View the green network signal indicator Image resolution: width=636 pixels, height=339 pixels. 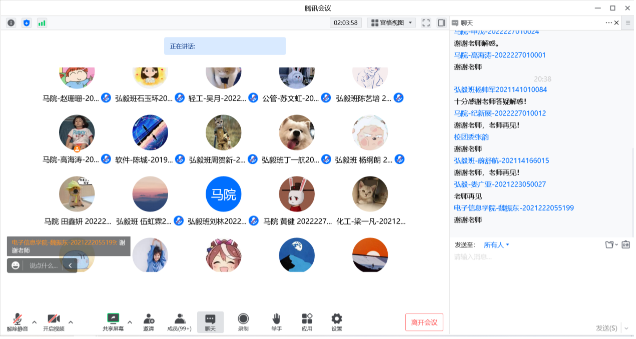click(42, 22)
